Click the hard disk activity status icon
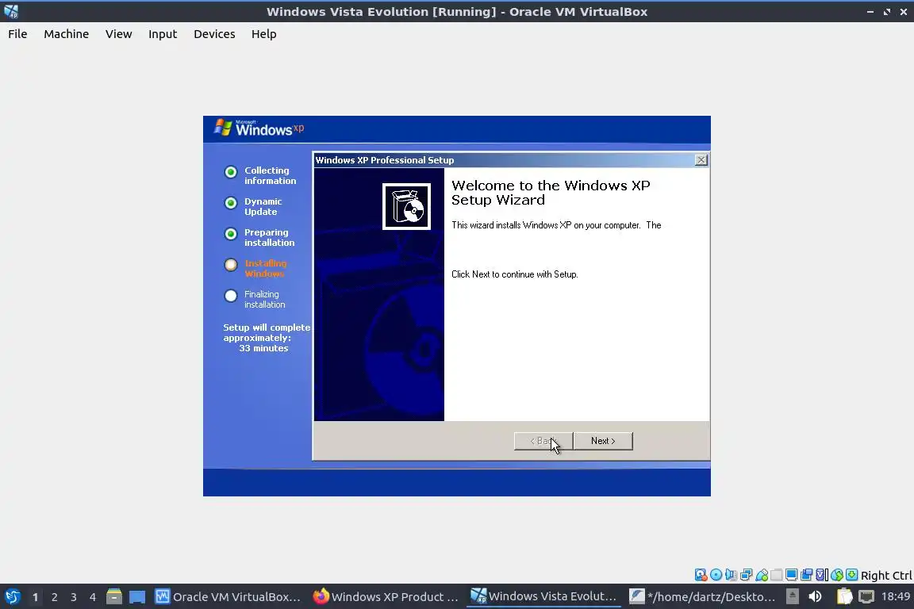 [x=701, y=575]
